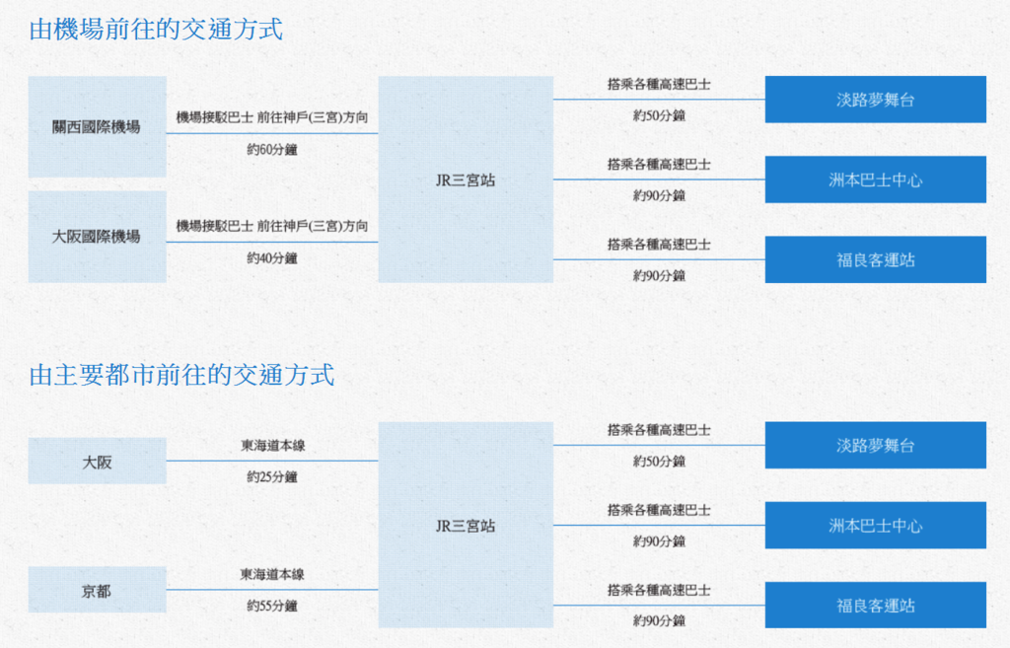Open the top 淡路夢舞台 blue button
1010x648 pixels.
click(x=876, y=100)
